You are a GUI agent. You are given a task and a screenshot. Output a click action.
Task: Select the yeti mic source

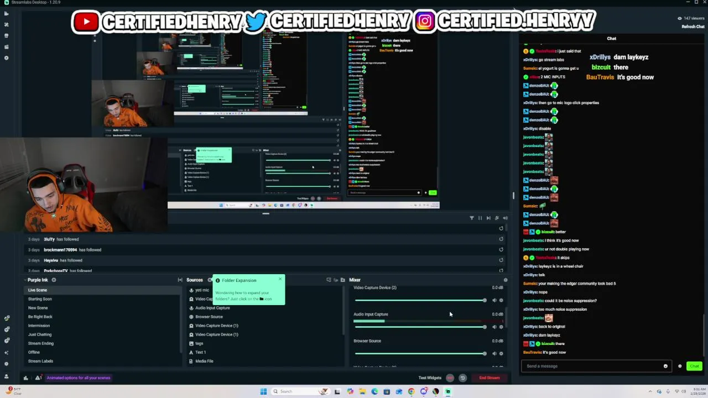point(202,290)
